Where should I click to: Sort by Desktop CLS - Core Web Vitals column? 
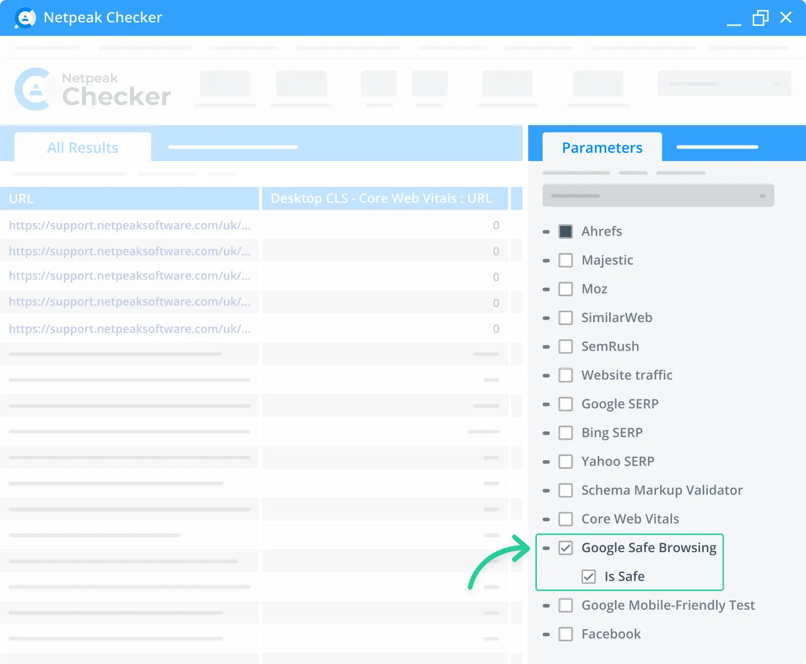click(x=385, y=198)
